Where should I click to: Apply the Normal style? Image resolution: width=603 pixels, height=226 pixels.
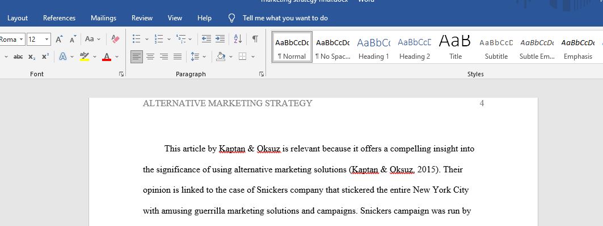click(292, 47)
